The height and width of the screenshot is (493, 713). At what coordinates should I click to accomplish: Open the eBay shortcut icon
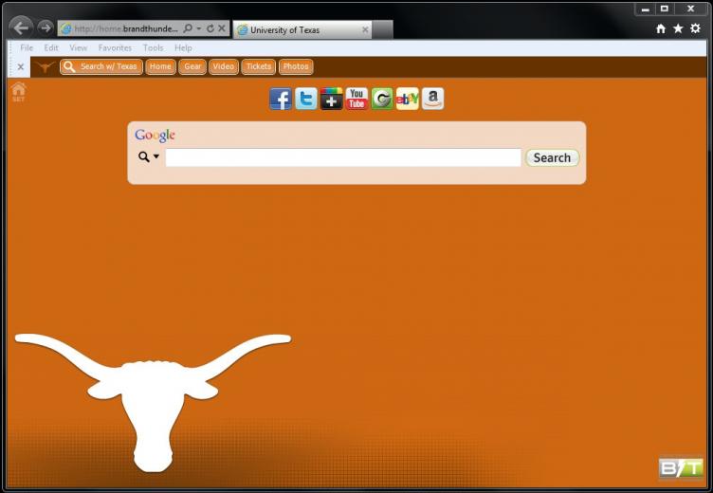[x=408, y=99]
